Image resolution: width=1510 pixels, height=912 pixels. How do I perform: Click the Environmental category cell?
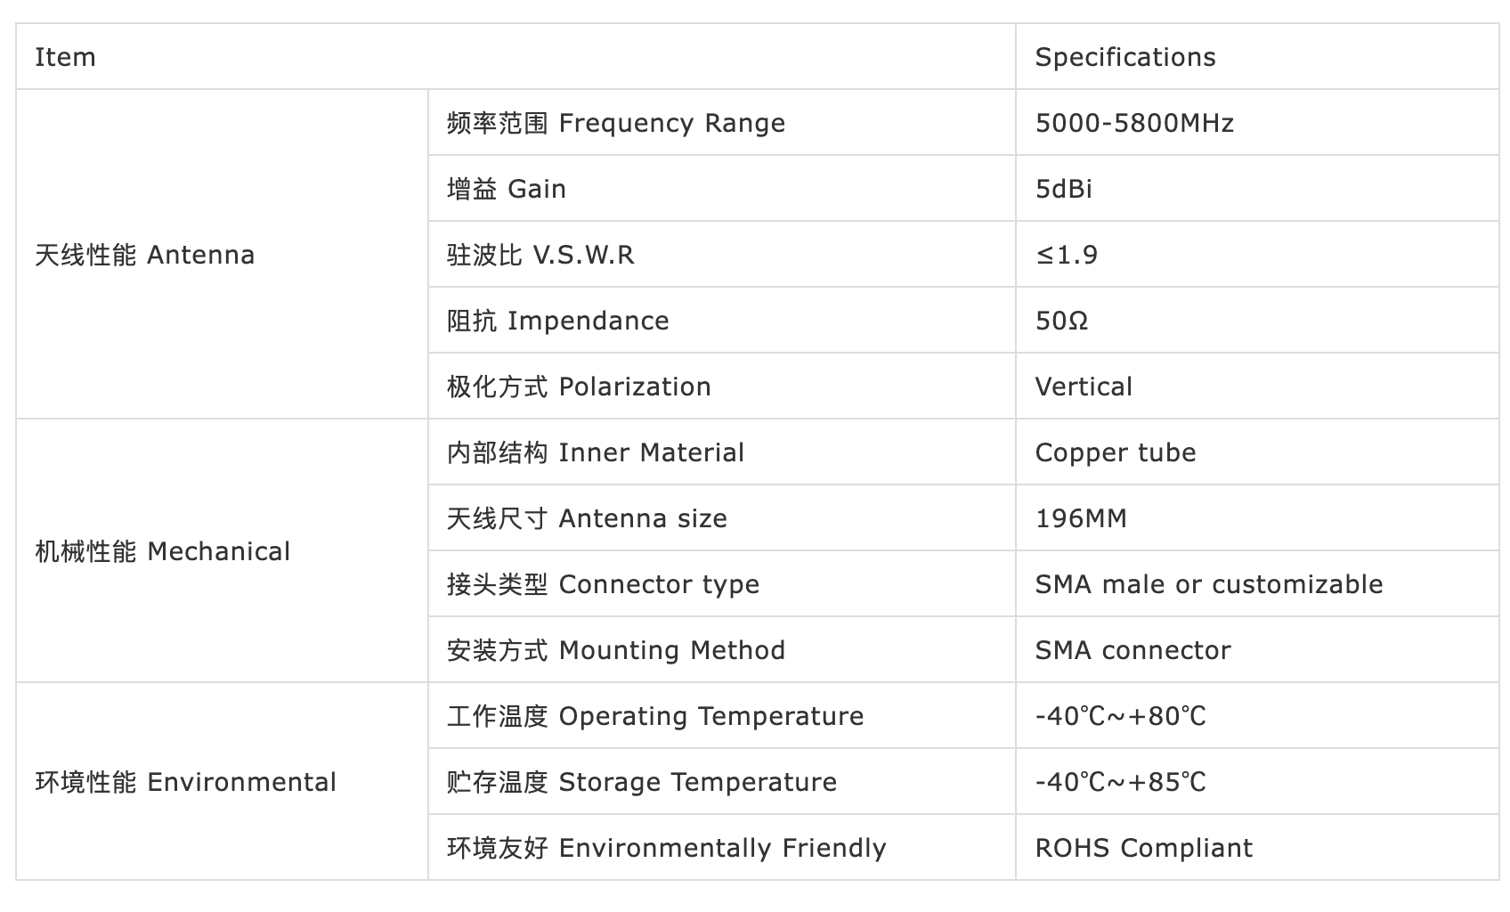pos(185,782)
